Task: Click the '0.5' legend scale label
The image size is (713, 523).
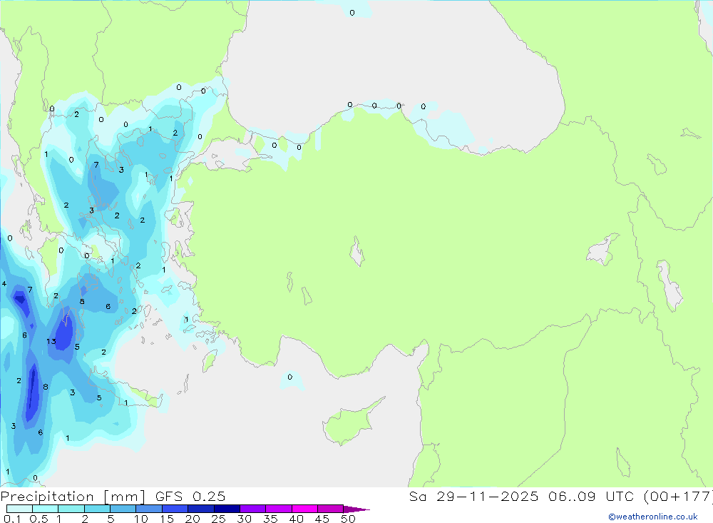Action: point(39,519)
